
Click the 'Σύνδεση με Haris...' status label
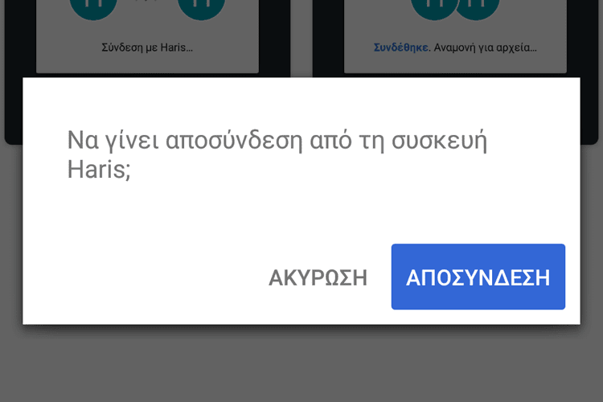(147, 47)
